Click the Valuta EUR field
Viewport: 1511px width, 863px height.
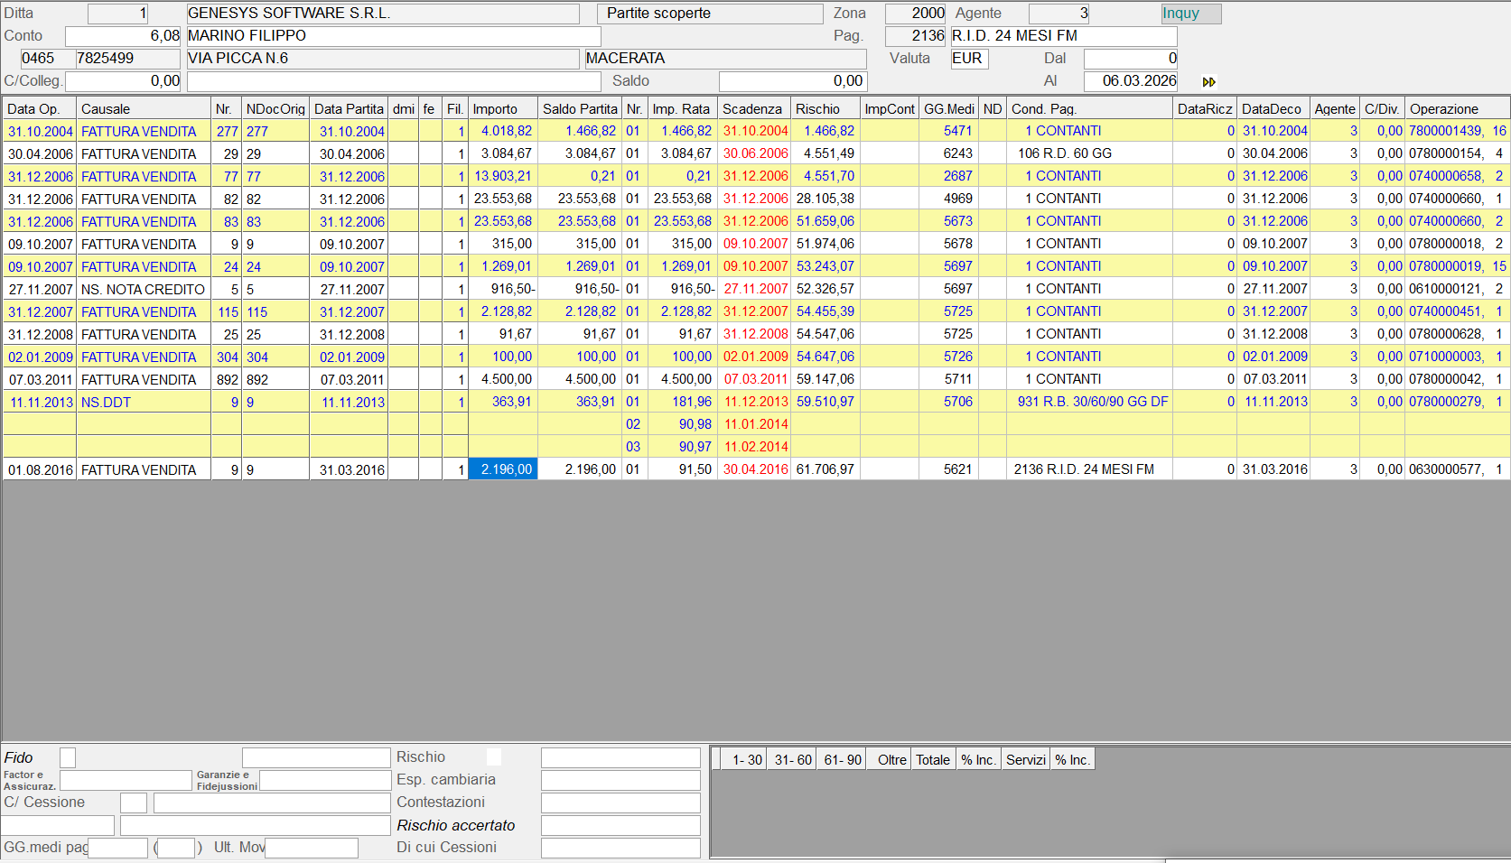968,59
